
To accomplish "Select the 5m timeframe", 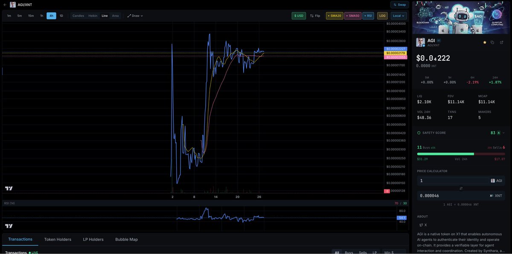I will click(x=20, y=16).
